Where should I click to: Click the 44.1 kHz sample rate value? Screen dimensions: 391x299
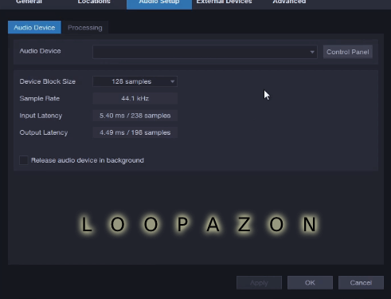pos(135,98)
